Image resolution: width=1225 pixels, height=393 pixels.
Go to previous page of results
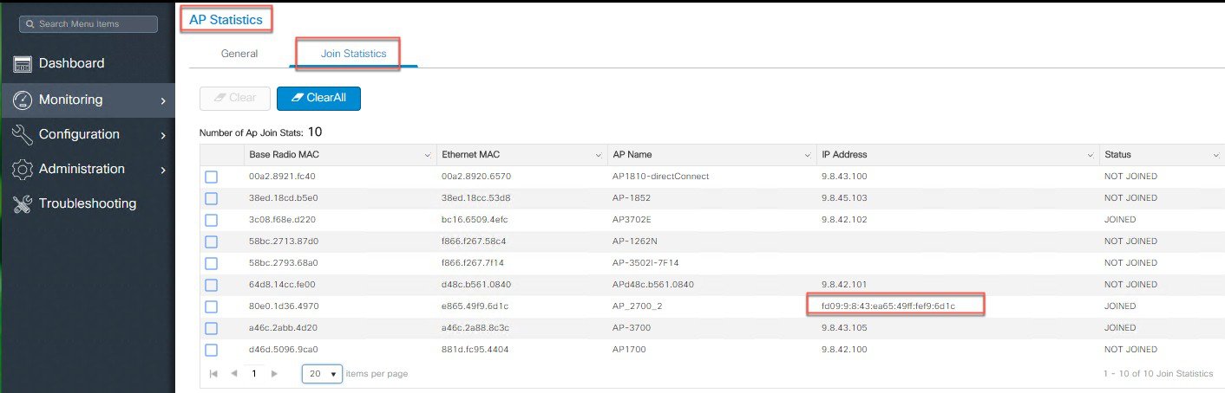pyautogui.click(x=233, y=374)
